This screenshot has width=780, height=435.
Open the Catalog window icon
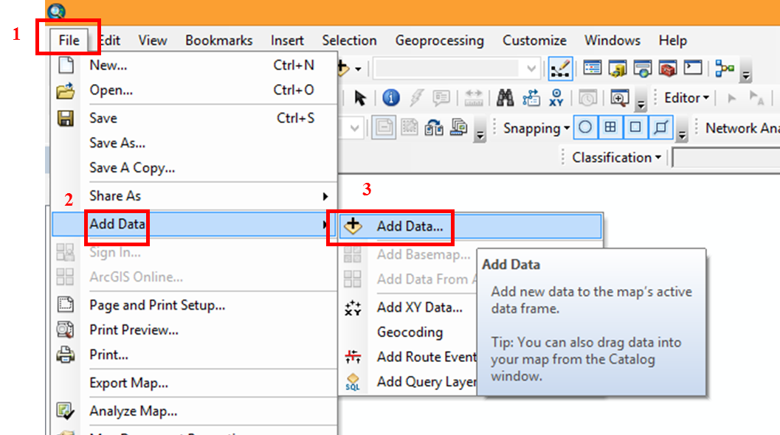coord(618,69)
